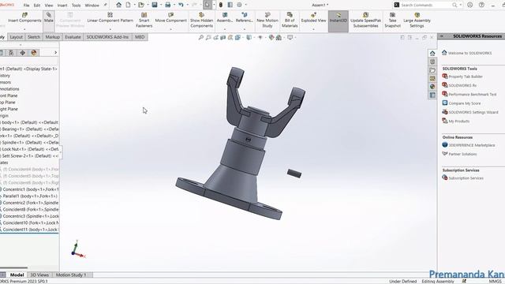Open the Window menu
Screen dimensions: 505x284
tap(92, 6)
